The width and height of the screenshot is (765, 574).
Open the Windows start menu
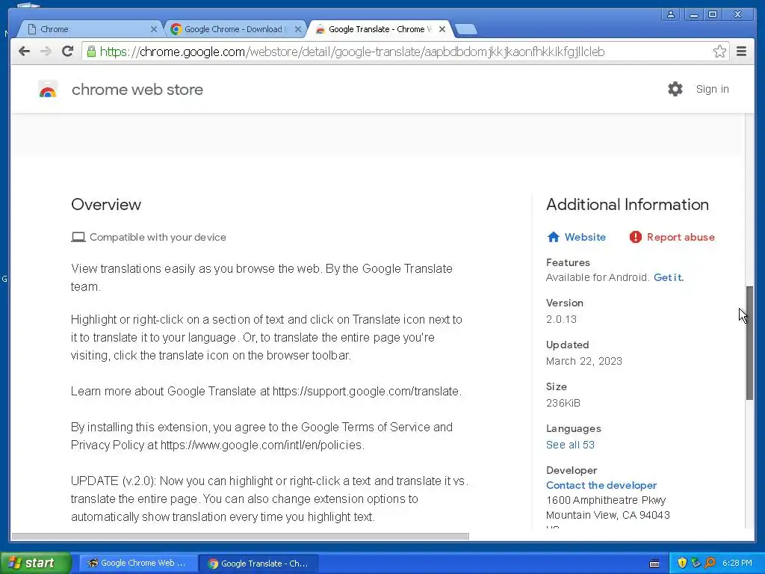coord(35,564)
